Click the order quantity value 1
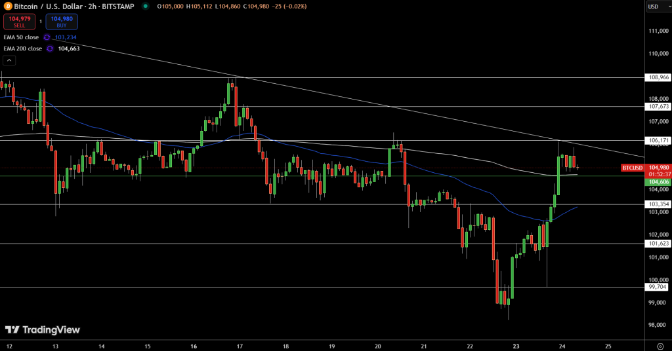Image resolution: width=672 pixels, height=351 pixels. pos(41,22)
